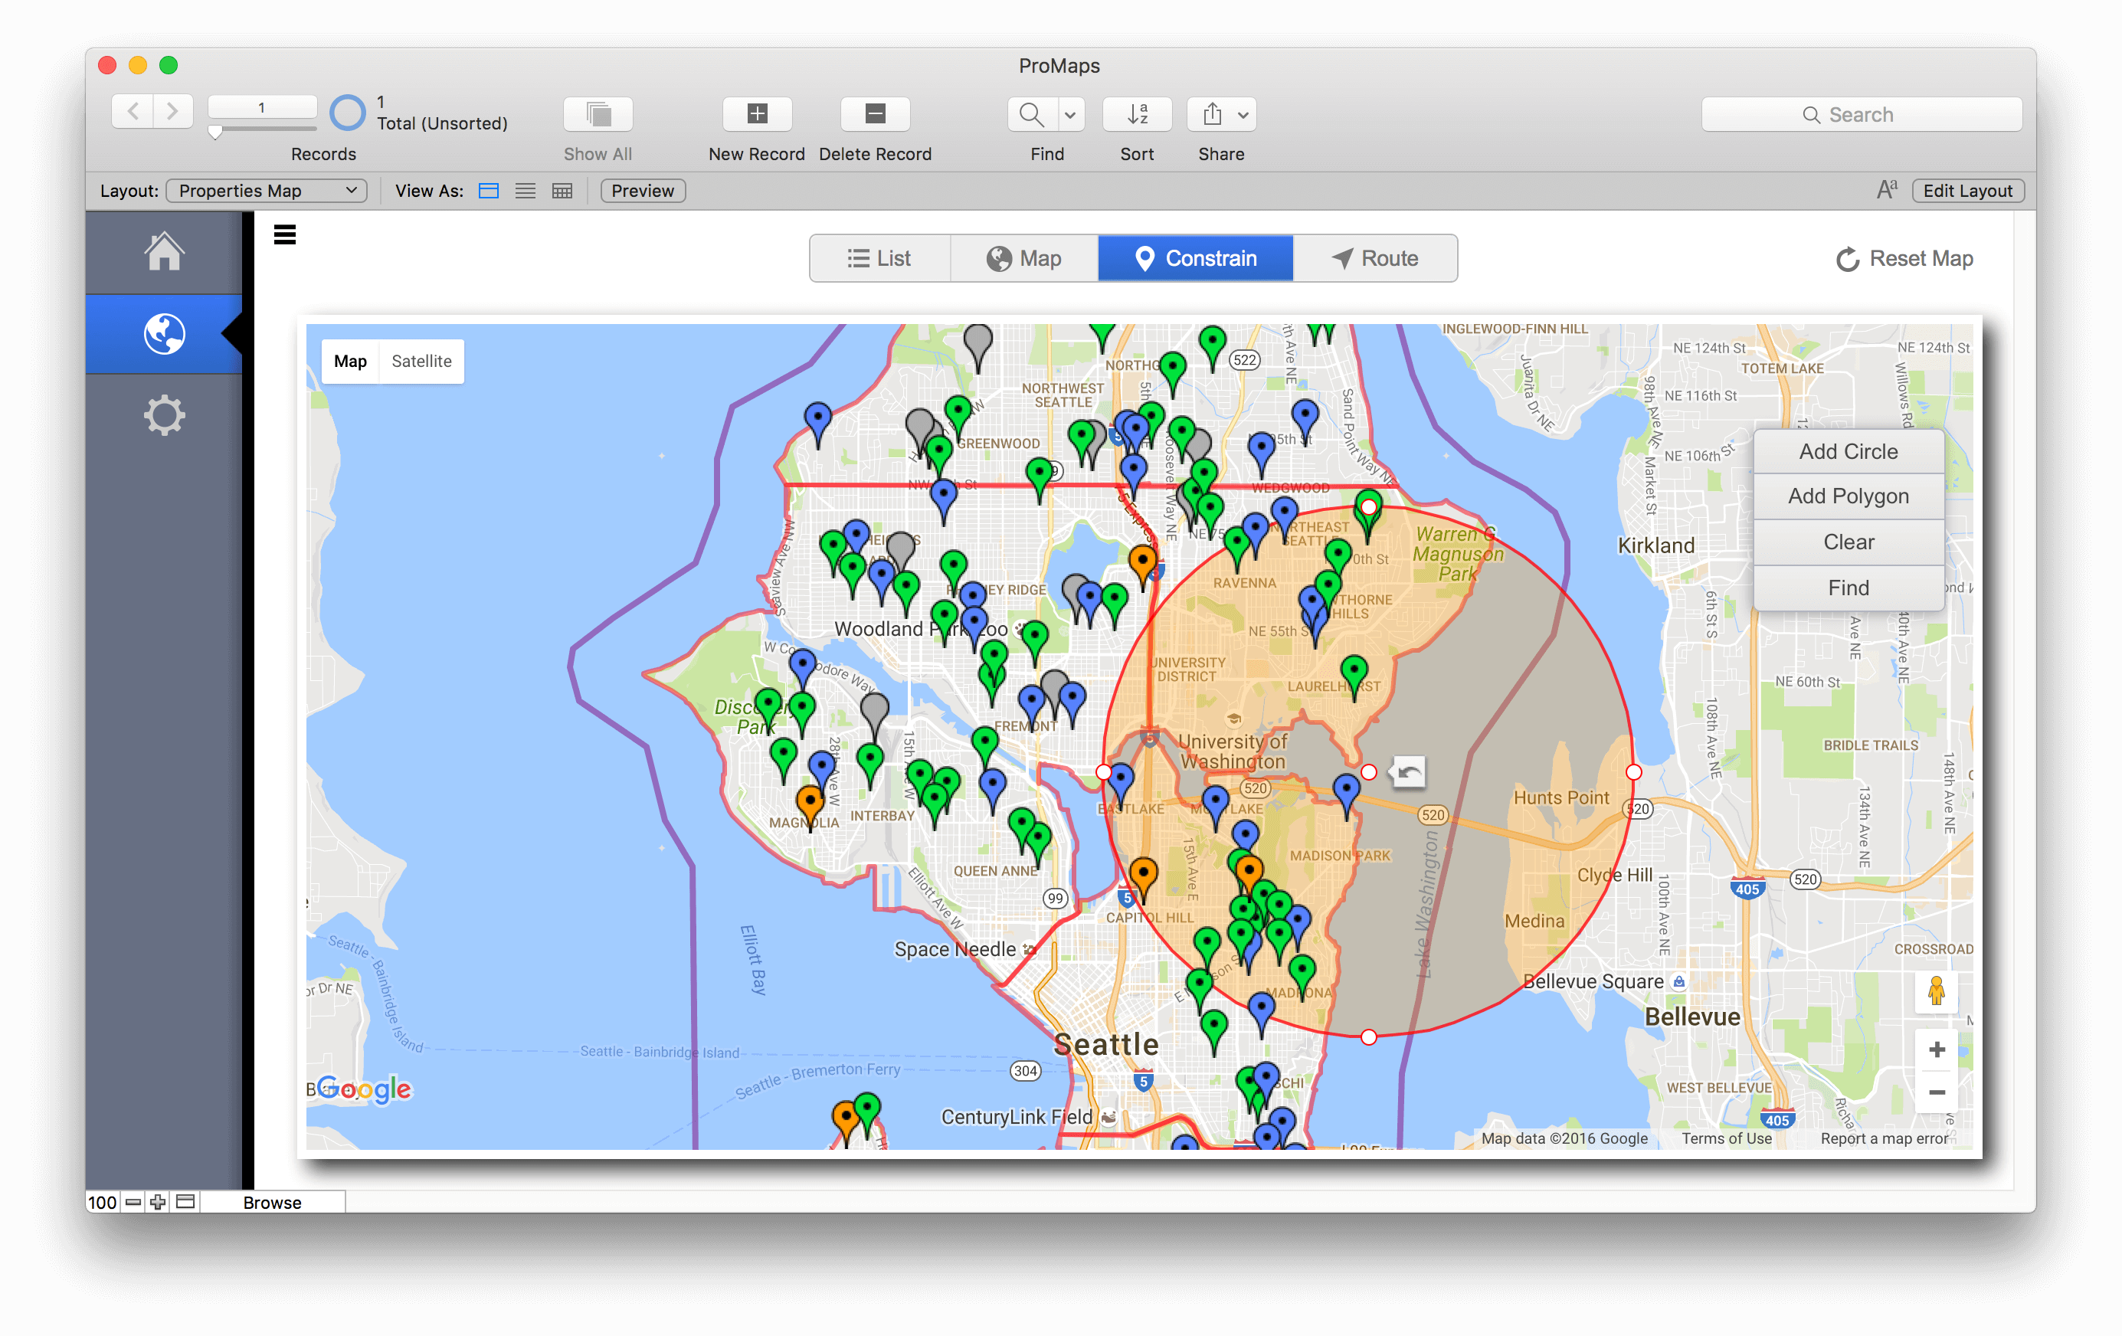This screenshot has width=2122, height=1336.
Task: Open the Layout Properties Map dropdown
Action: click(267, 190)
